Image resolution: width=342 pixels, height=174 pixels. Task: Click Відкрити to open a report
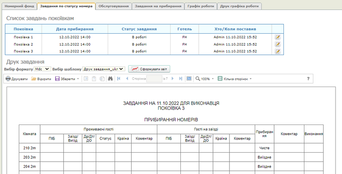coord(41,79)
